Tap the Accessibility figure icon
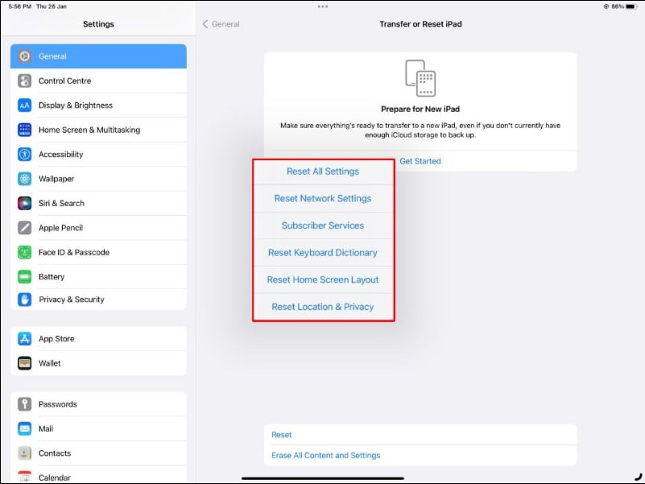The image size is (645, 484). 25,155
